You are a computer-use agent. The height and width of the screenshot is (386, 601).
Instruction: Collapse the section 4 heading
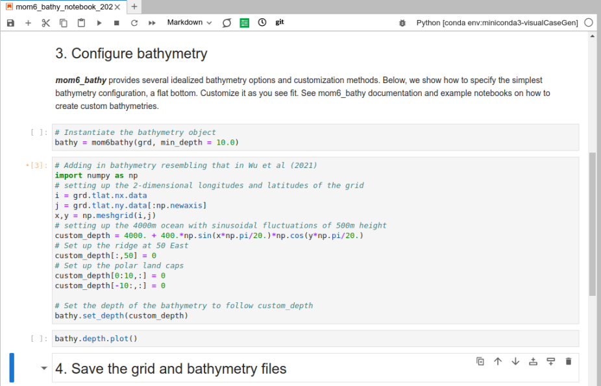point(44,368)
